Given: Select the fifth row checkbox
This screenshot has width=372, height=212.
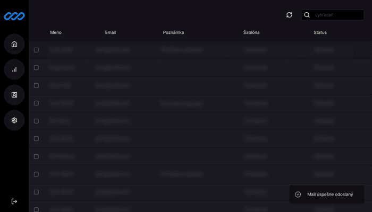Looking at the screenshot, I should [x=37, y=121].
